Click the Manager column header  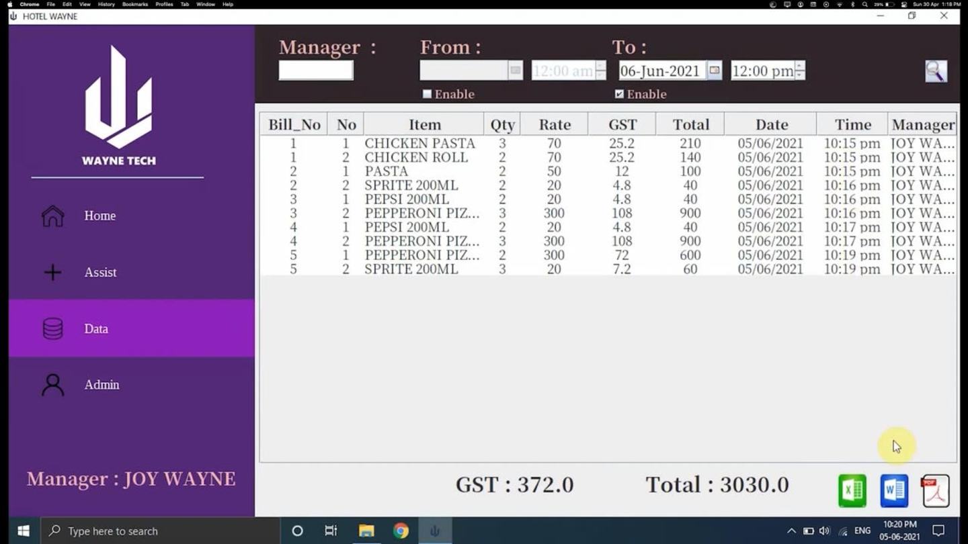[x=922, y=124]
